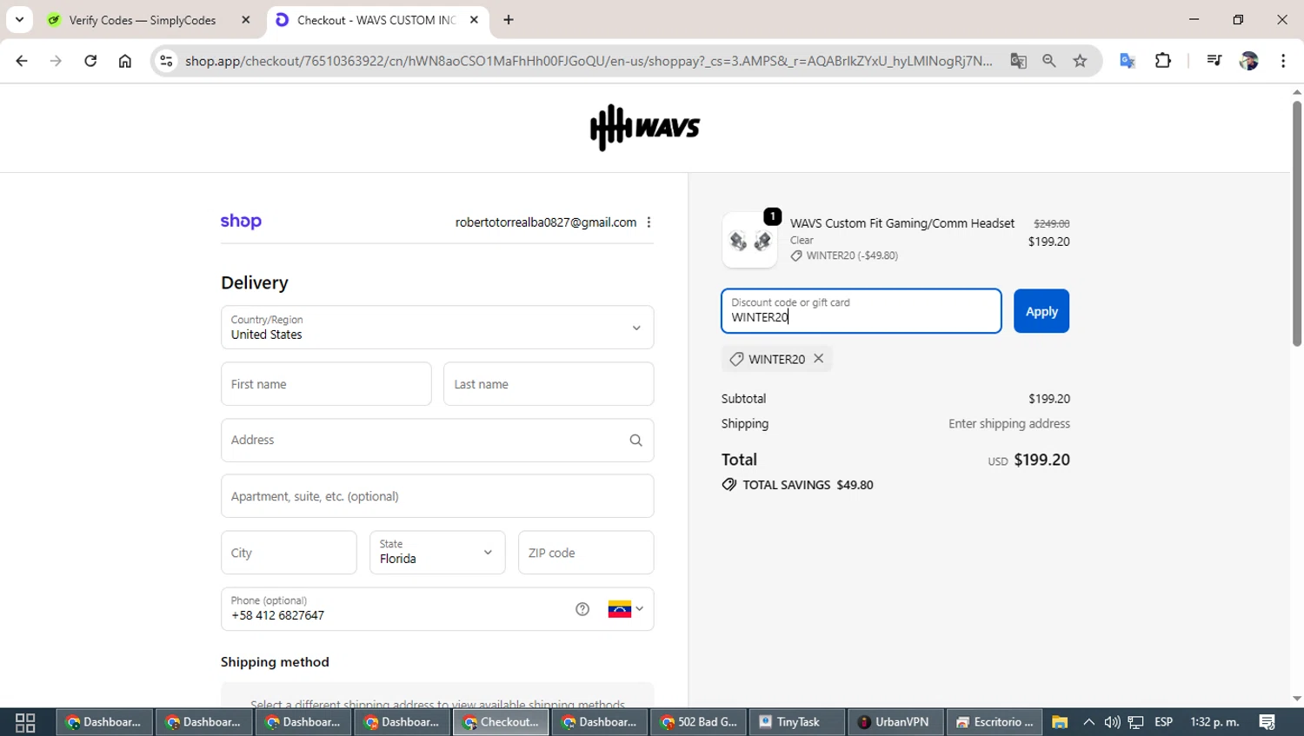Focus the First name field
Screen dimensions: 1304x736
(326, 384)
